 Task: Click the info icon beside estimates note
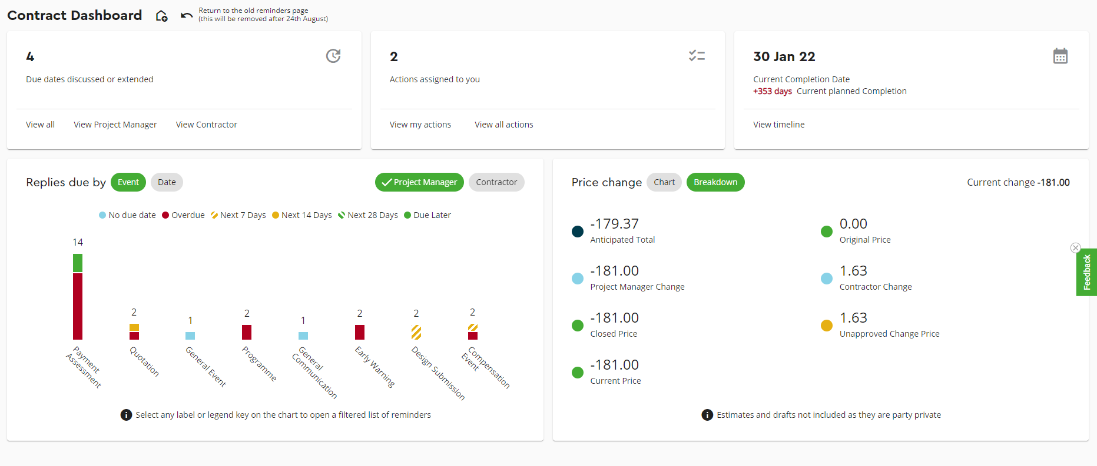click(707, 415)
